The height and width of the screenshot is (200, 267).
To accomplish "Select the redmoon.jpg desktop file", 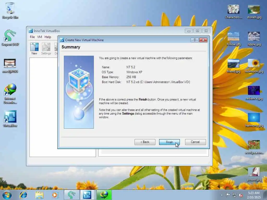I will coord(254,66).
